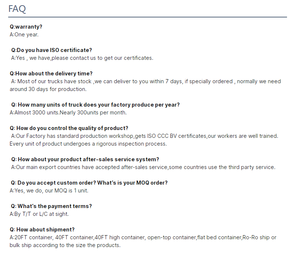Click the after-sales service system question
Viewport: 290px width, 253px height.
click(85, 159)
